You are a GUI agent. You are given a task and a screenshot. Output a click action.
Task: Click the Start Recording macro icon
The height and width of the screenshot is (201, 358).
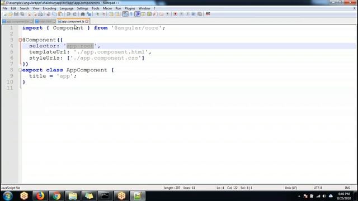coord(175,14)
